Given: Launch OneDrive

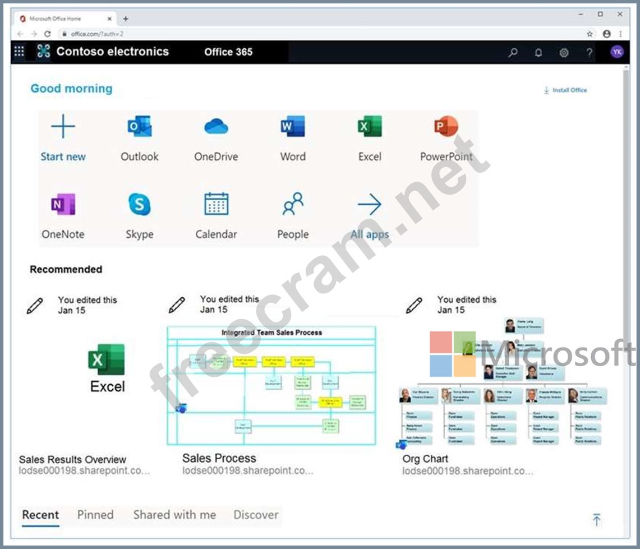Looking at the screenshot, I should point(216,139).
